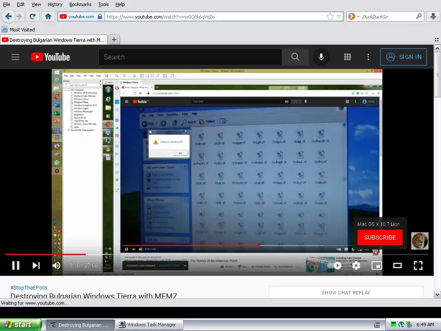The width and height of the screenshot is (441, 331).
Task: Click into the browser URL address field
Action: (215, 17)
